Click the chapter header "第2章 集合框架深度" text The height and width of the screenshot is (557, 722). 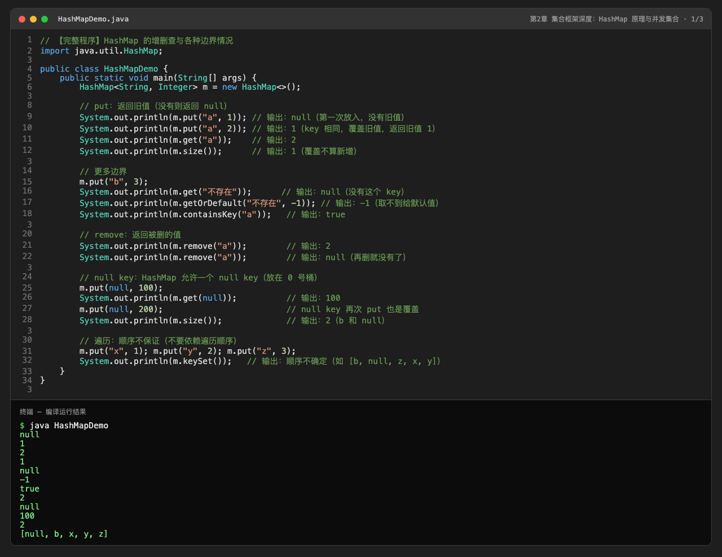[561, 19]
